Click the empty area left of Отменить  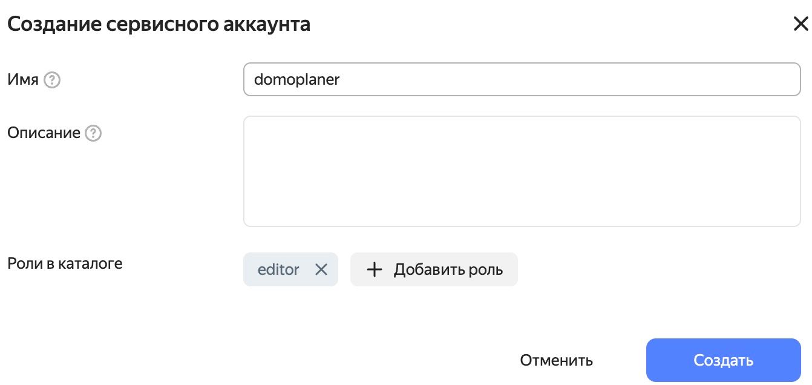click(254, 361)
